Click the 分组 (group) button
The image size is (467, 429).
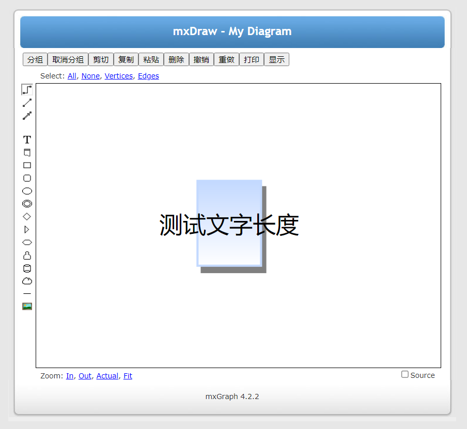[x=35, y=59]
